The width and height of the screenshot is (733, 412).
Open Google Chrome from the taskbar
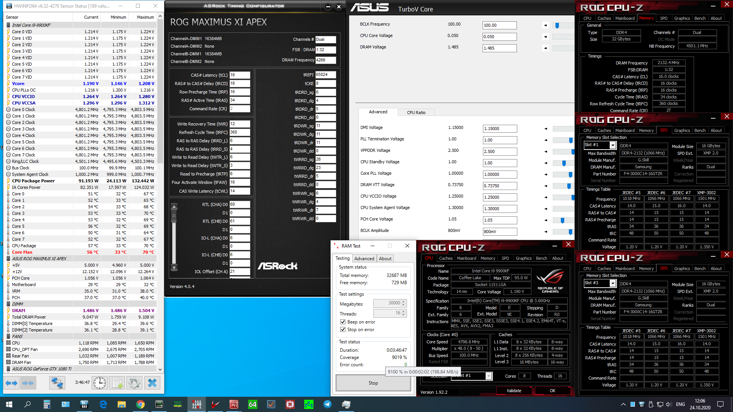pyautogui.click(x=140, y=404)
